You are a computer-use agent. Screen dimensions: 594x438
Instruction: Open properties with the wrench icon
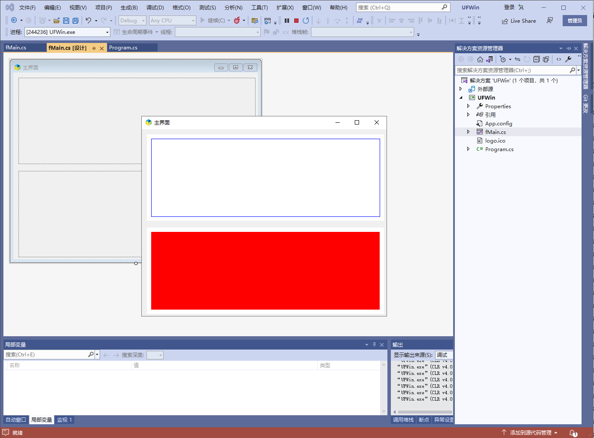click(x=568, y=59)
